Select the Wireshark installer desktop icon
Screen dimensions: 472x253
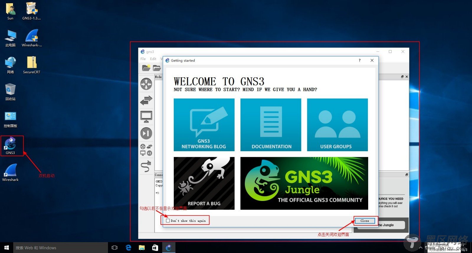click(32, 38)
